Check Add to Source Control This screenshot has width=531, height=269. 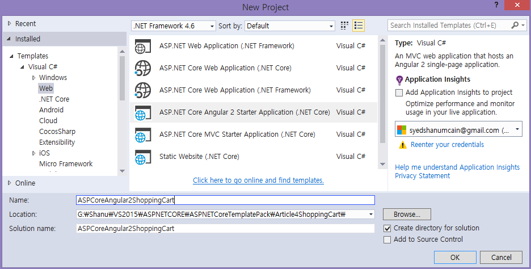[387, 239]
